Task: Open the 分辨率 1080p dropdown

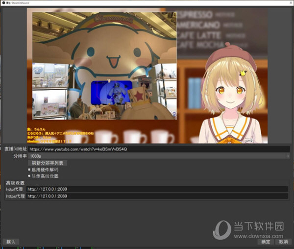Action: (159, 156)
